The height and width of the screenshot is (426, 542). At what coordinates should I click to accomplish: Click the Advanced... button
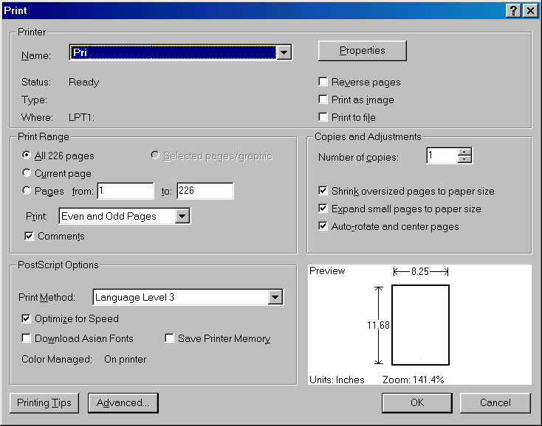tap(123, 403)
